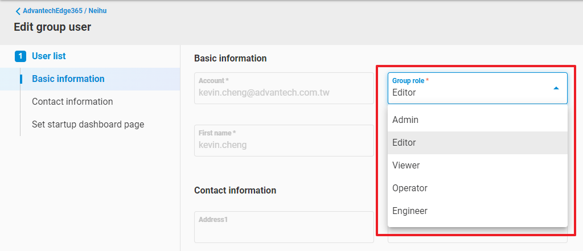Viewport: 583px width, 251px height.
Task: Pick Viewer as the group role
Action: pos(406,166)
